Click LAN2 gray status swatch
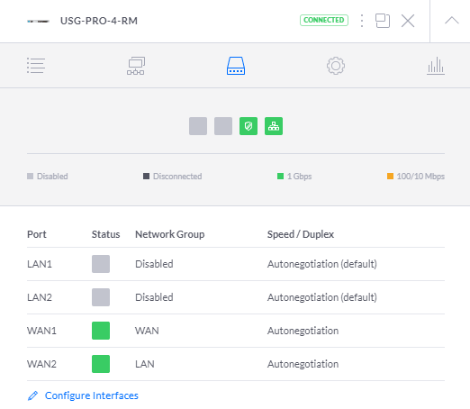 [101, 297]
